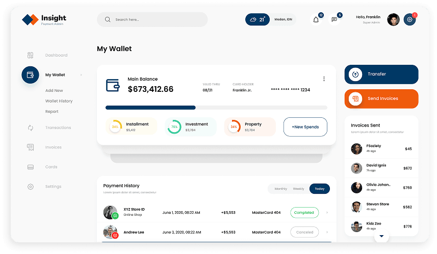Open Dashboard in the sidebar
The image size is (437, 254).
coord(56,55)
